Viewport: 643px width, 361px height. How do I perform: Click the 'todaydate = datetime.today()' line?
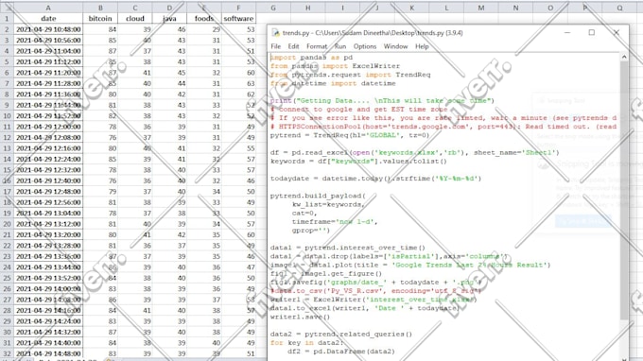click(x=375, y=179)
